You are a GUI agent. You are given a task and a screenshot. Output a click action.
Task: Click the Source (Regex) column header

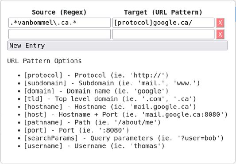point(59,12)
